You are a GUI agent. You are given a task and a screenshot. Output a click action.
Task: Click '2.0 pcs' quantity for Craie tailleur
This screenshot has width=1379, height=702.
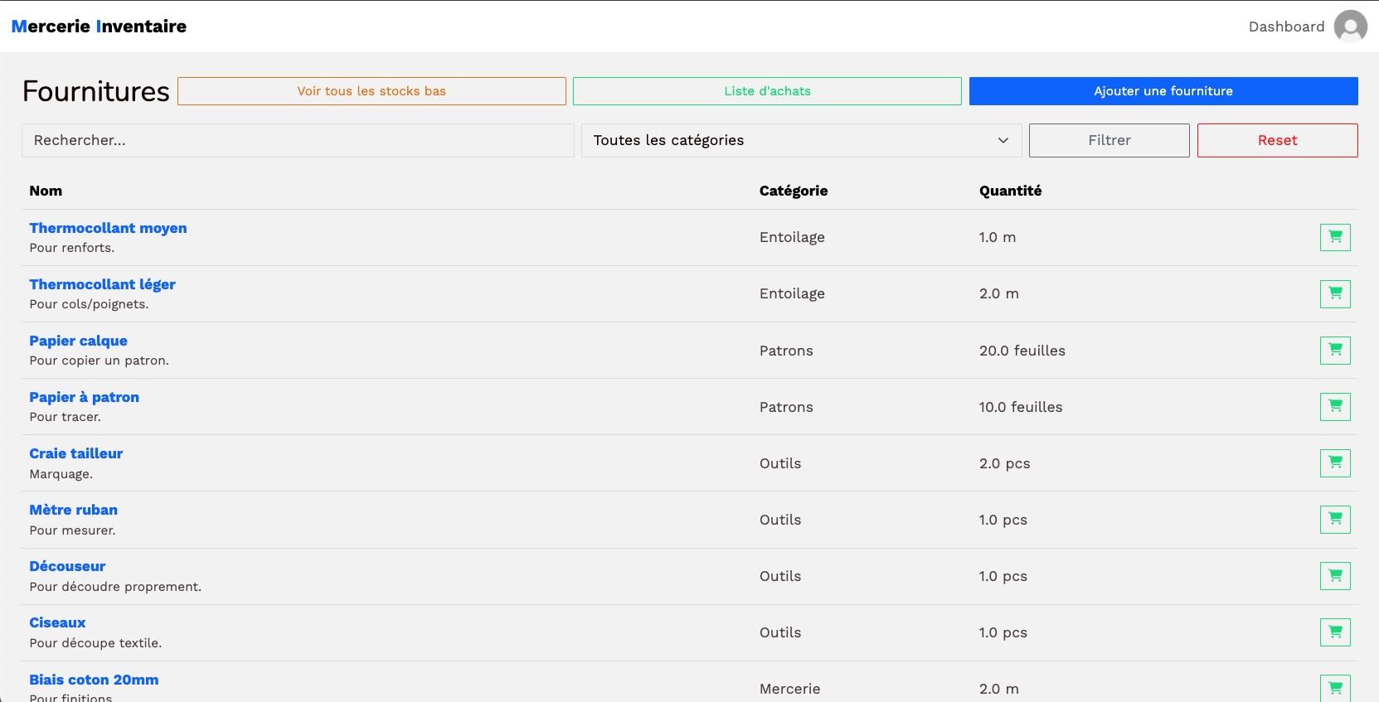(1004, 463)
